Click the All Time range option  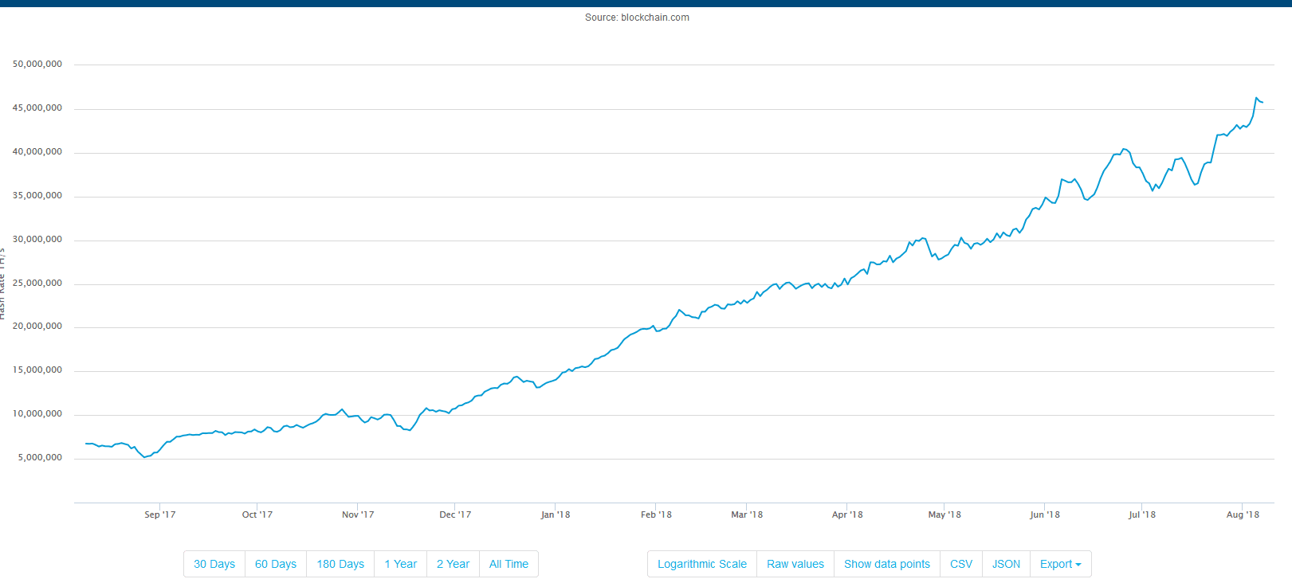click(x=509, y=564)
